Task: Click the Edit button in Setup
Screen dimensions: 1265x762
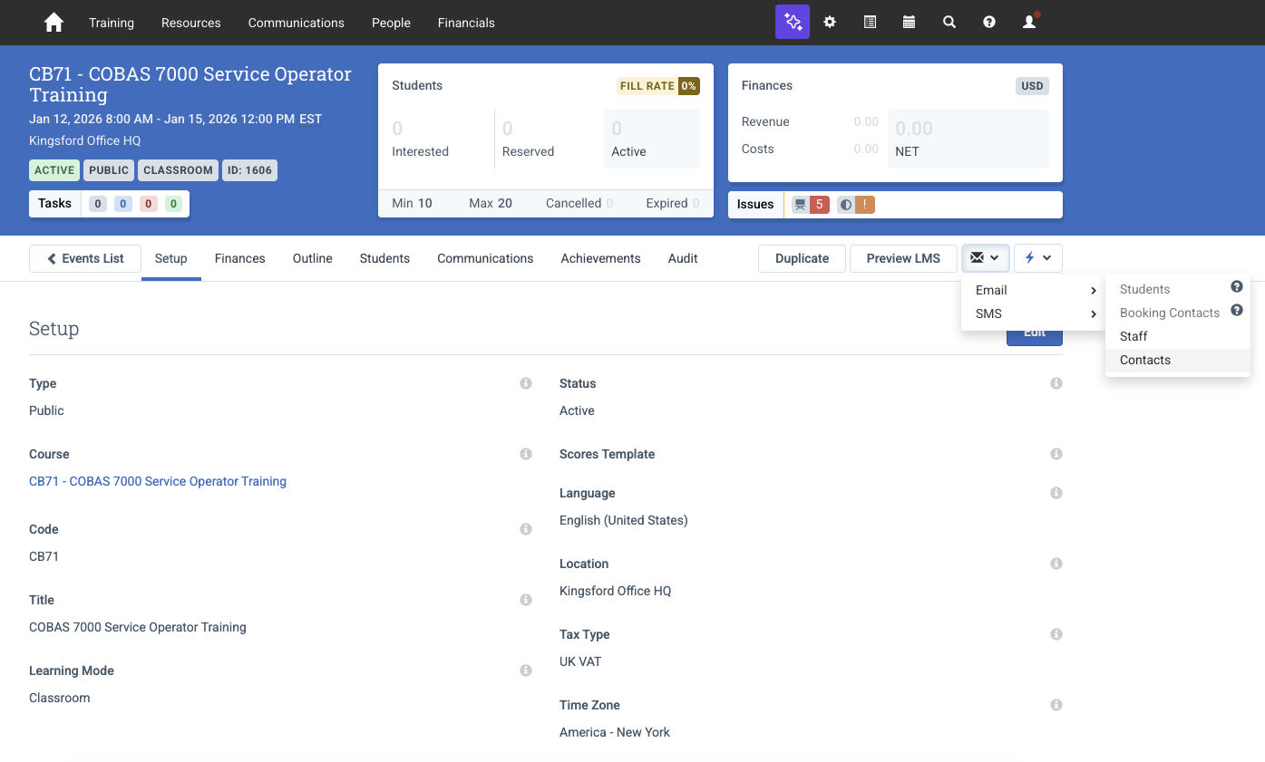Action: pos(1035,336)
